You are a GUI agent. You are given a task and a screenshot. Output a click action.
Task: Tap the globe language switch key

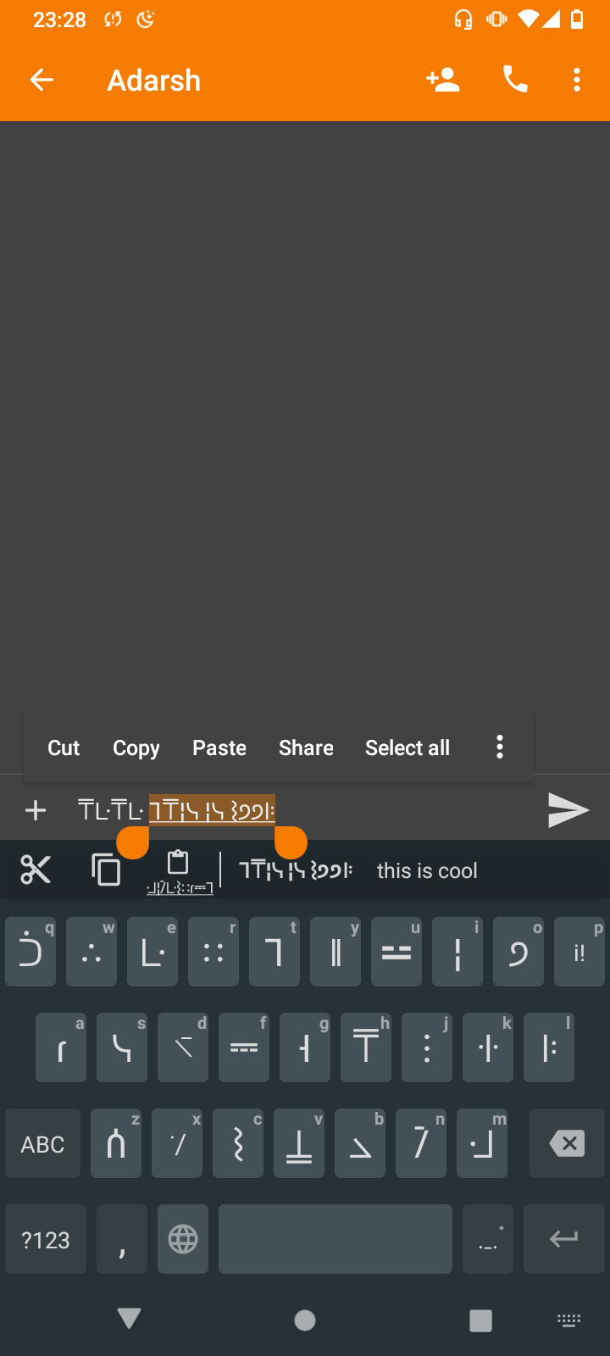(183, 1239)
